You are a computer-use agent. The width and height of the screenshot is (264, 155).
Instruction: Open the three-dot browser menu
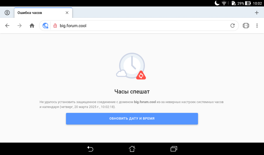click(x=257, y=26)
